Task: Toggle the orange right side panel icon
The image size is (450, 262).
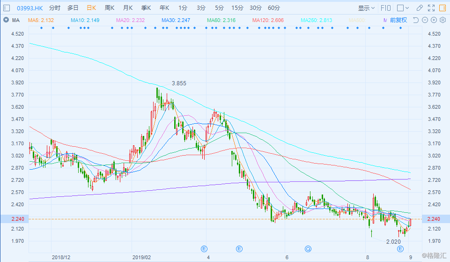Action: (443, 8)
